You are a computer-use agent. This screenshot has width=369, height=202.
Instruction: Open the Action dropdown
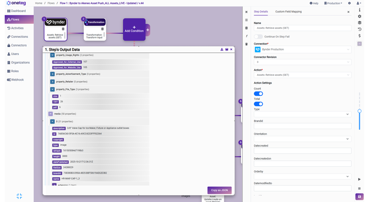tap(303, 75)
